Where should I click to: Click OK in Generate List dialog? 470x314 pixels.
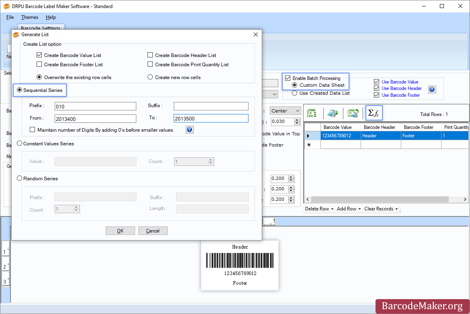pyautogui.click(x=120, y=231)
